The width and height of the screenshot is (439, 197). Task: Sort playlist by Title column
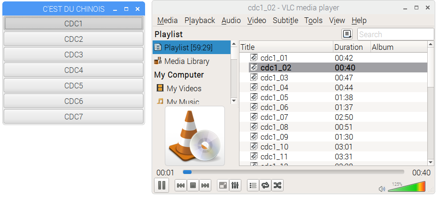[x=286, y=47]
